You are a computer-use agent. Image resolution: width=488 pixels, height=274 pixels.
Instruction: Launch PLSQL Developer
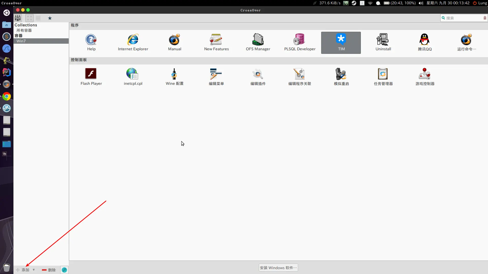click(x=300, y=42)
